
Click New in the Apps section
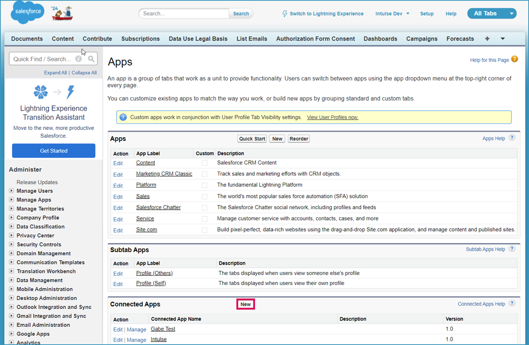(277, 139)
